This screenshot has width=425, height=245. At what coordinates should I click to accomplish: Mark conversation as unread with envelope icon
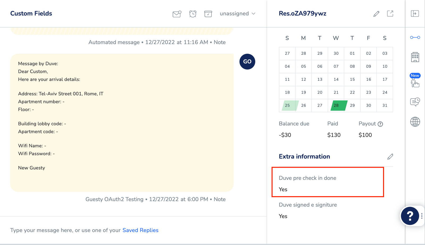point(177,14)
